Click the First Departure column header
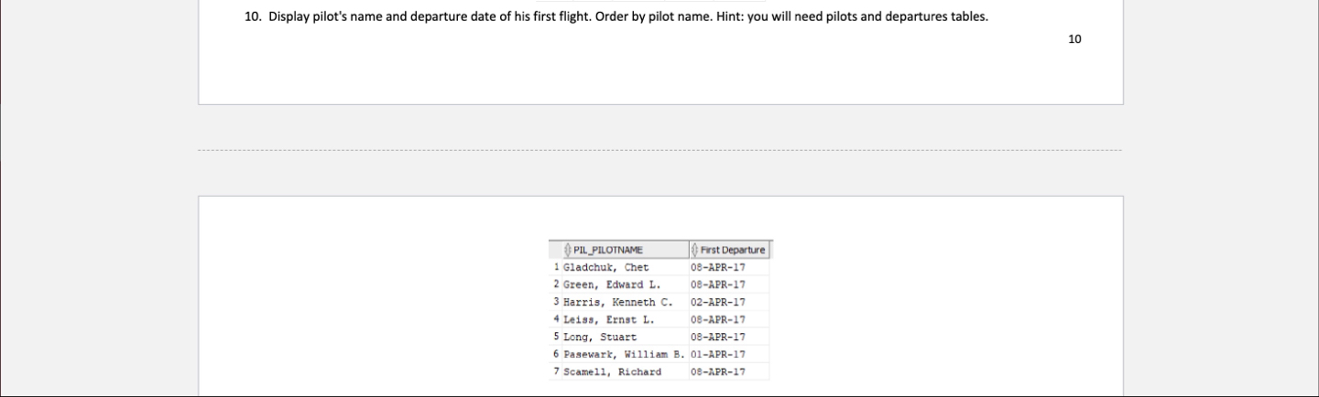Image resolution: width=1319 pixels, height=397 pixels. tap(733, 250)
